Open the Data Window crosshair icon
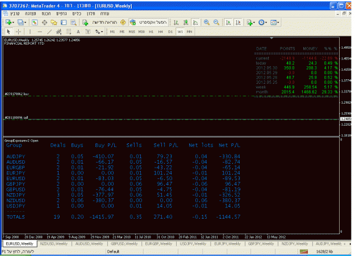Image resolution: width=355 pixels, height=256 pixels. (44, 22)
